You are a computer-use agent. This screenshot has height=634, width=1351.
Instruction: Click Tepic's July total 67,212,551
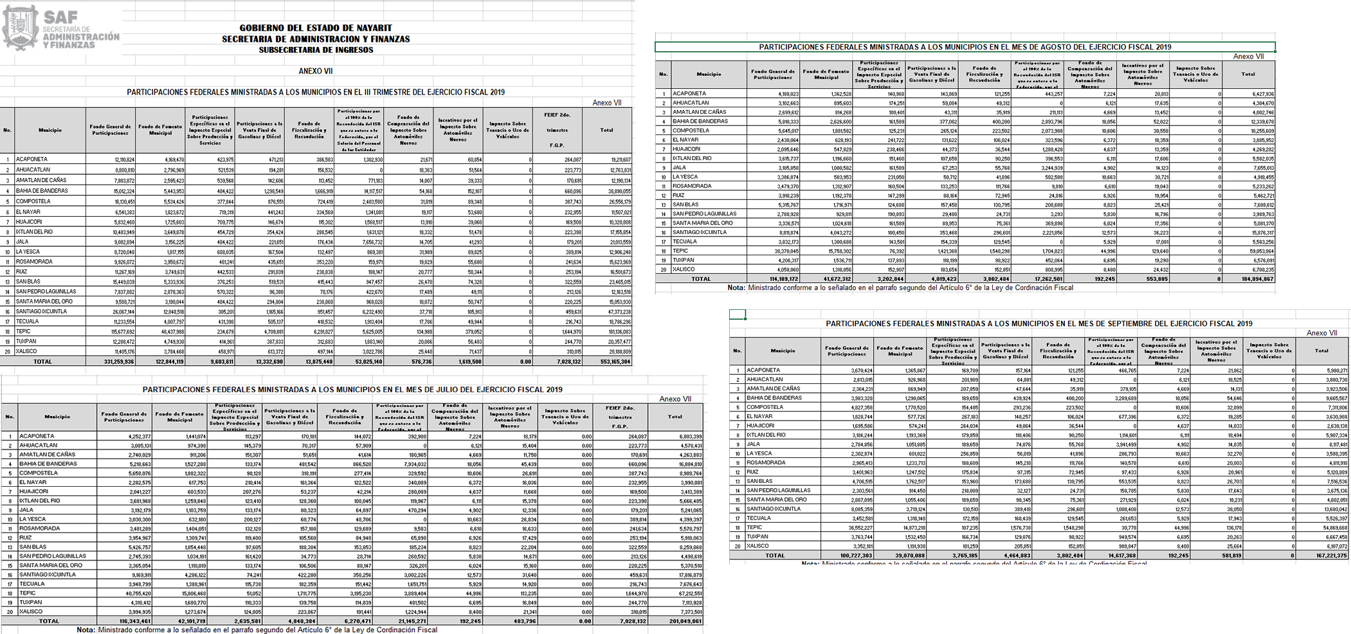tap(675, 593)
